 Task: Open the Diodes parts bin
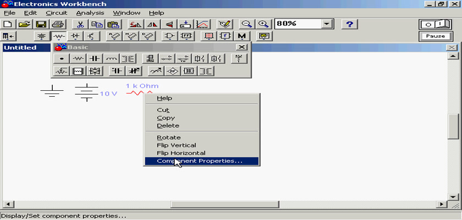(x=75, y=36)
